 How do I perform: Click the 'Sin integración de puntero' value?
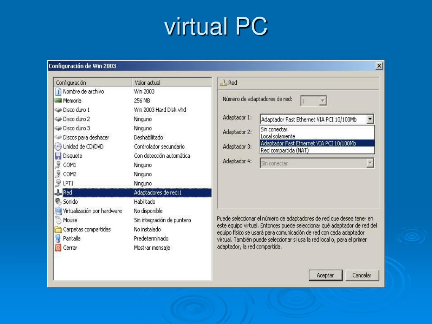tap(162, 220)
